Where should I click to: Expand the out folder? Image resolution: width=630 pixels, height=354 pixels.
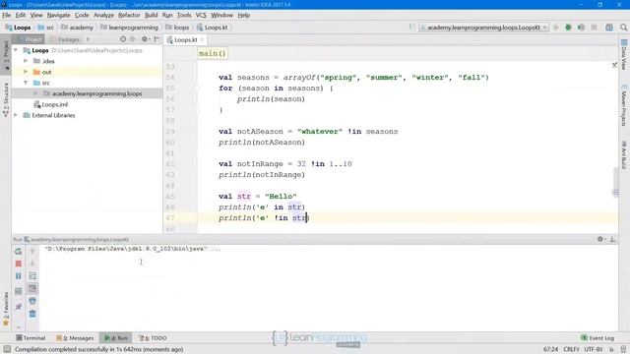pyautogui.click(x=26, y=72)
